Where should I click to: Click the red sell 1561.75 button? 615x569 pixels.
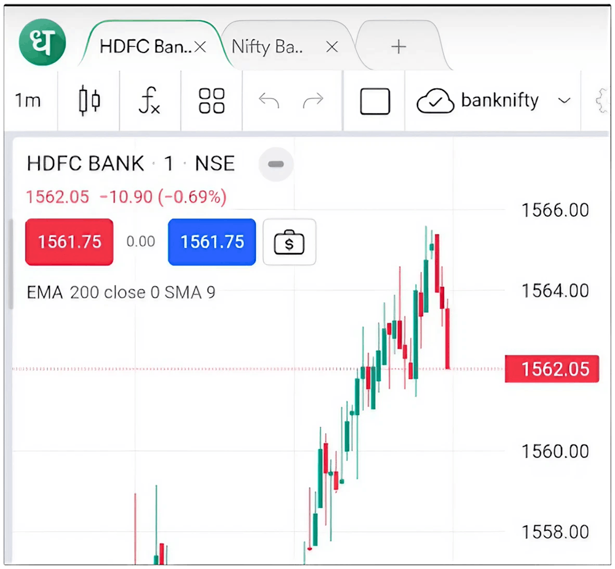click(69, 241)
